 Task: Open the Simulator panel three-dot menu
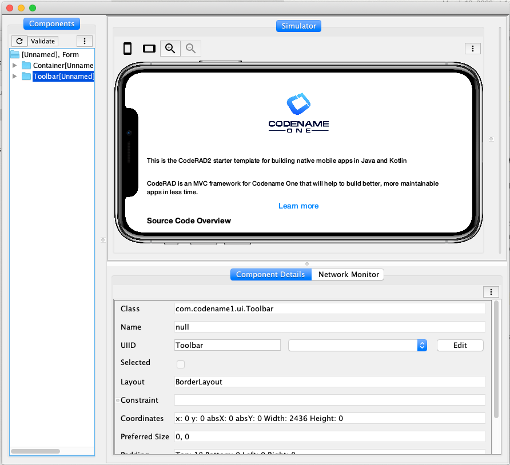point(472,49)
